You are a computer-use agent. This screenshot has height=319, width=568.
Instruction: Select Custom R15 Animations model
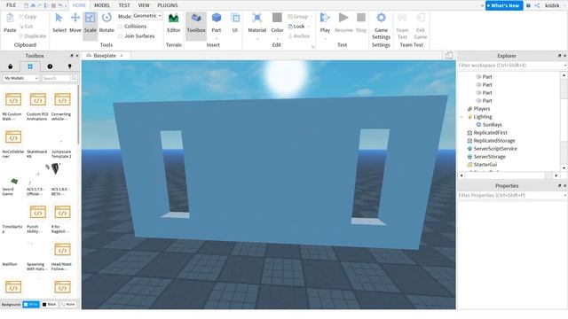[x=37, y=106]
